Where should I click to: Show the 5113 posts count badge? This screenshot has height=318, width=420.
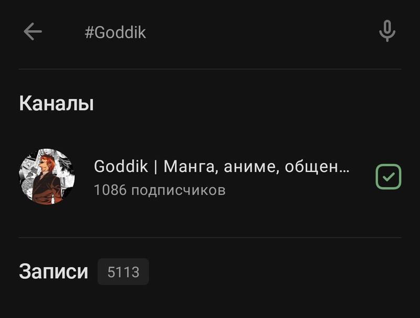tap(123, 271)
